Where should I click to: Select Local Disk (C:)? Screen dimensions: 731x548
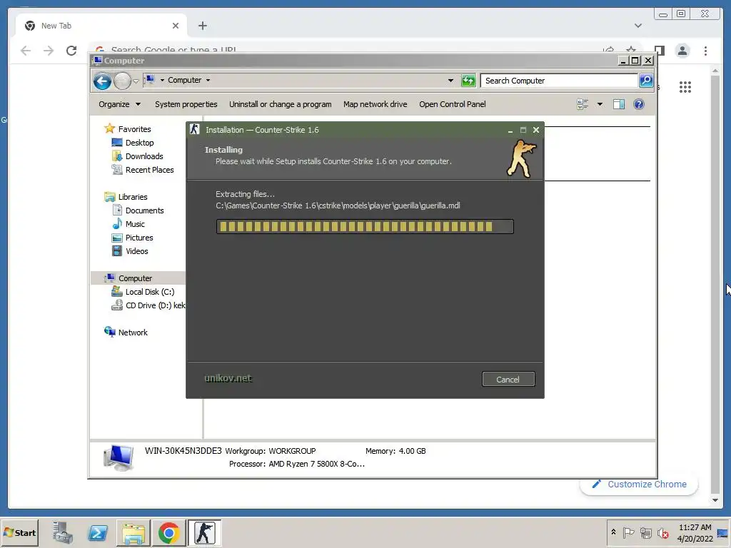coord(143,292)
